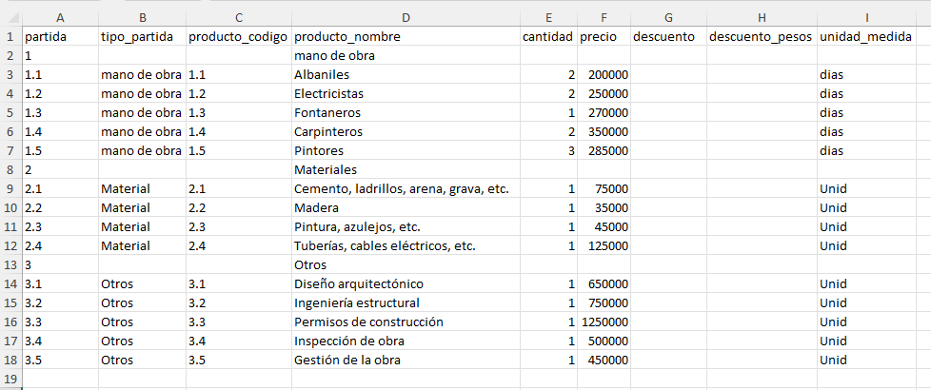Select the descuento_pesos header cell
The image size is (931, 390).
pos(762,37)
